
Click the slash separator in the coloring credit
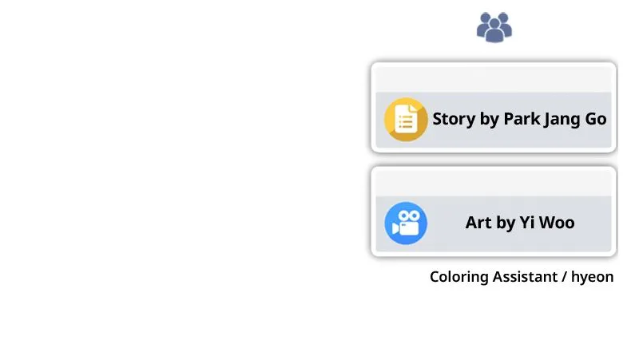pos(565,277)
